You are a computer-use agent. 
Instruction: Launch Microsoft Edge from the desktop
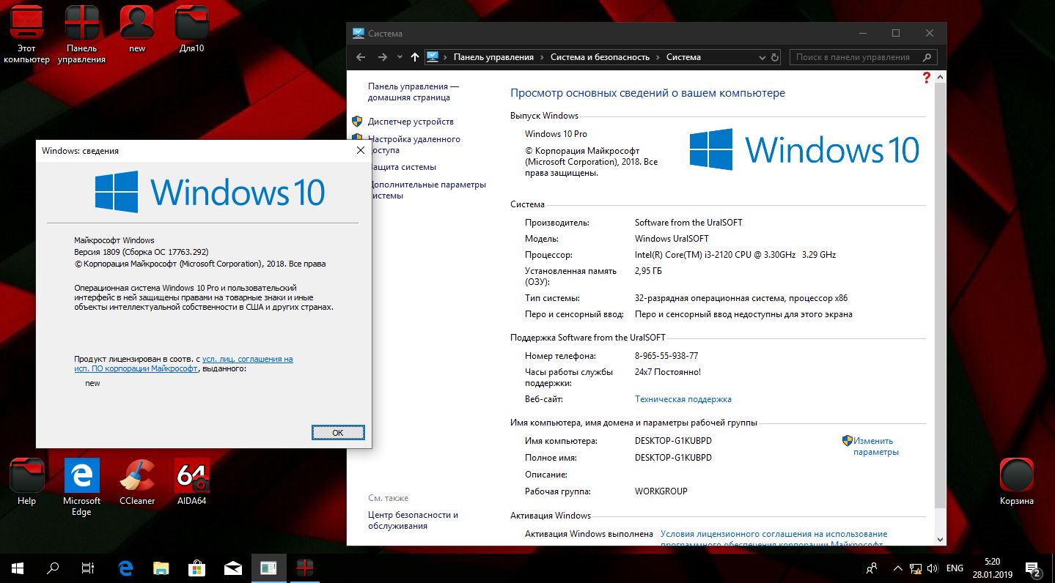point(81,487)
